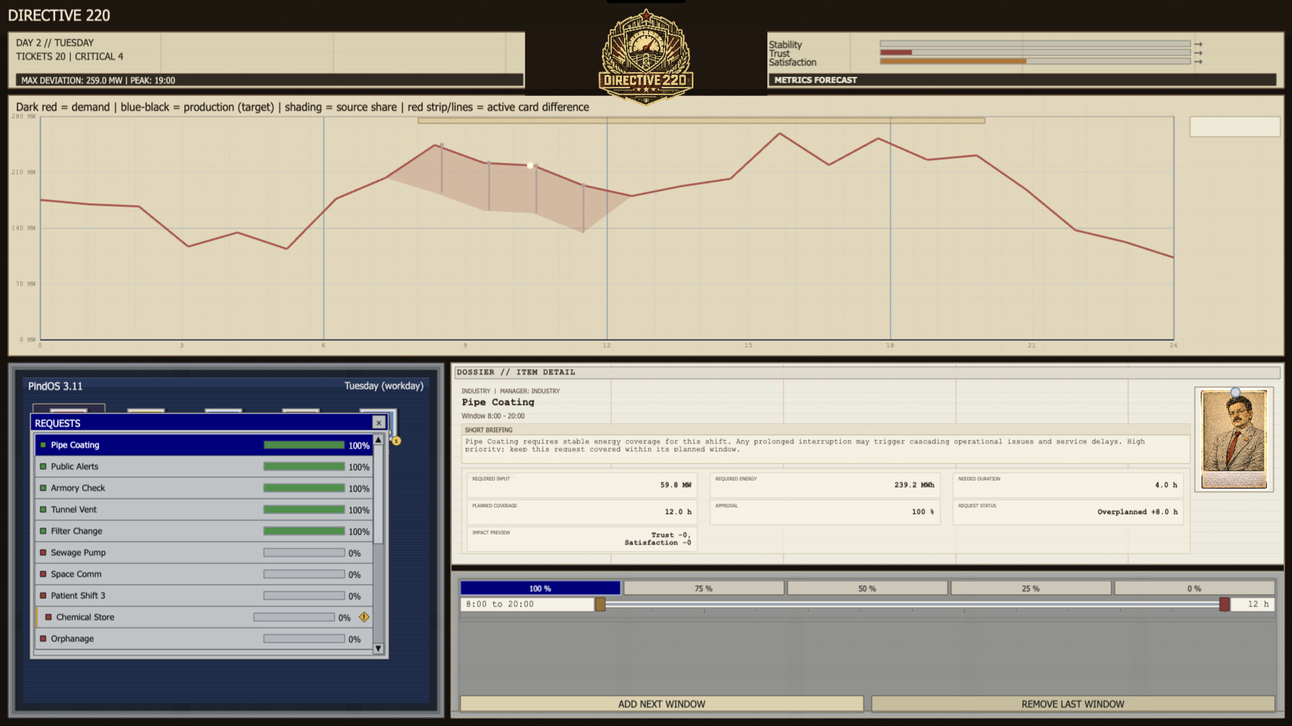Click the manager portrait in dossier
The height and width of the screenshot is (726, 1292).
coord(1233,440)
